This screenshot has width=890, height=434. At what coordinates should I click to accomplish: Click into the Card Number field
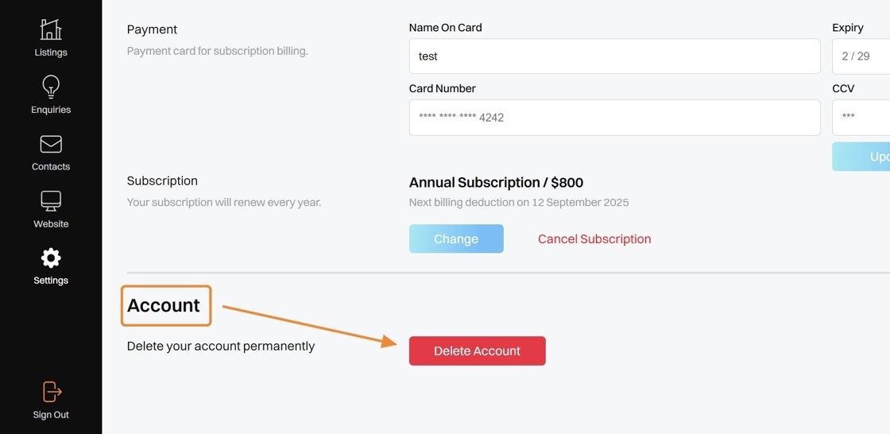click(x=614, y=118)
